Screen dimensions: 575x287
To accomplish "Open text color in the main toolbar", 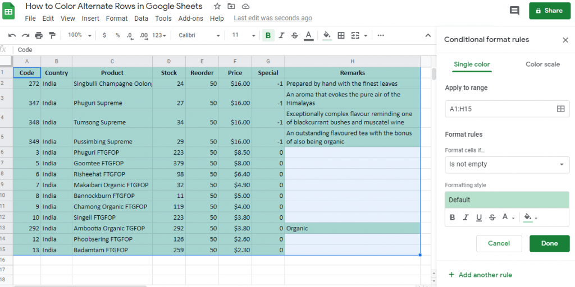I will [x=309, y=35].
